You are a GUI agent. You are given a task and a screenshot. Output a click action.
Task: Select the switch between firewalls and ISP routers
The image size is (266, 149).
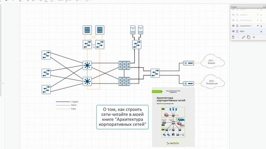tap(155, 73)
